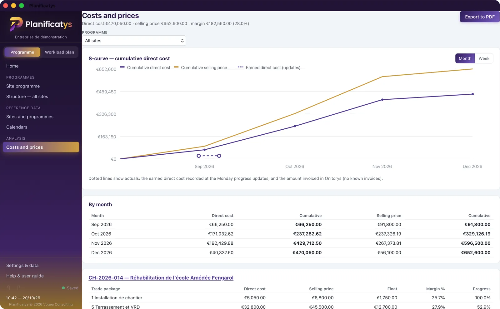Click the Planificatys logo icon

(x=16, y=24)
